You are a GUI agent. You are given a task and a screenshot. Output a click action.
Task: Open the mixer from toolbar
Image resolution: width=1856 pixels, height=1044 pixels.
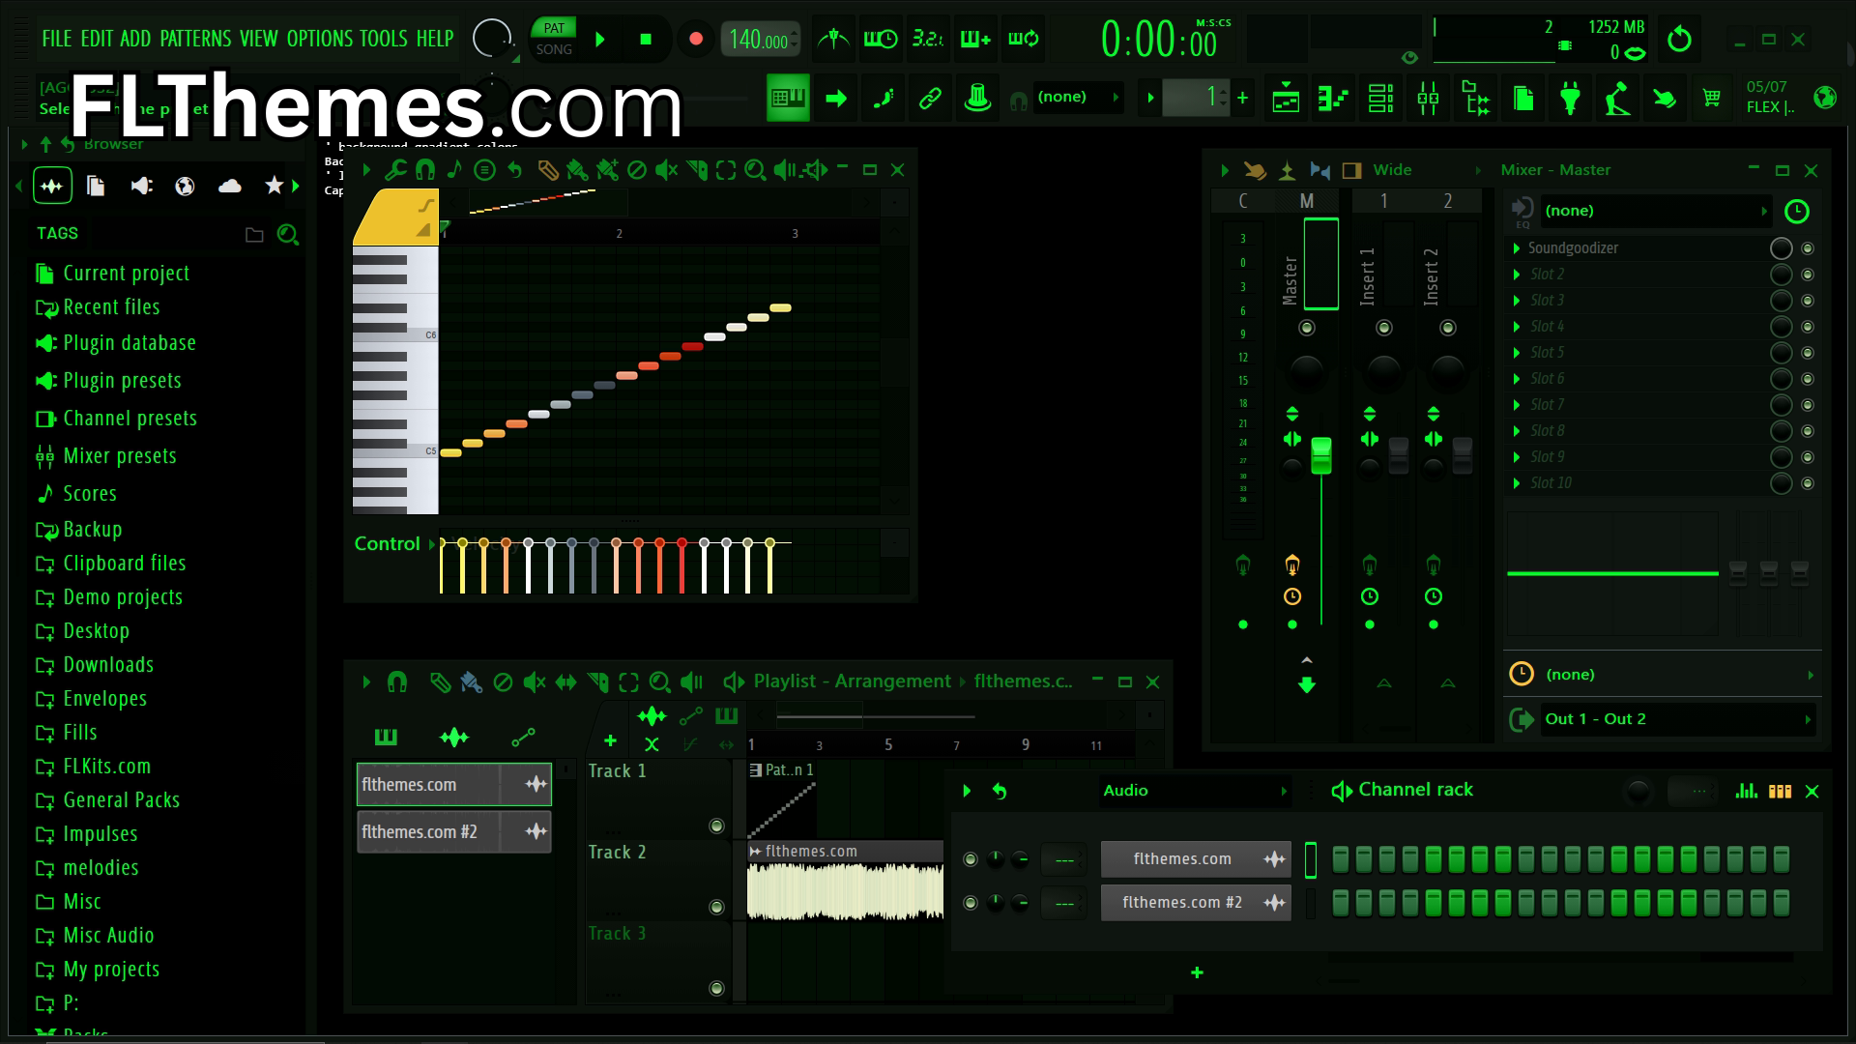pos(1428,98)
